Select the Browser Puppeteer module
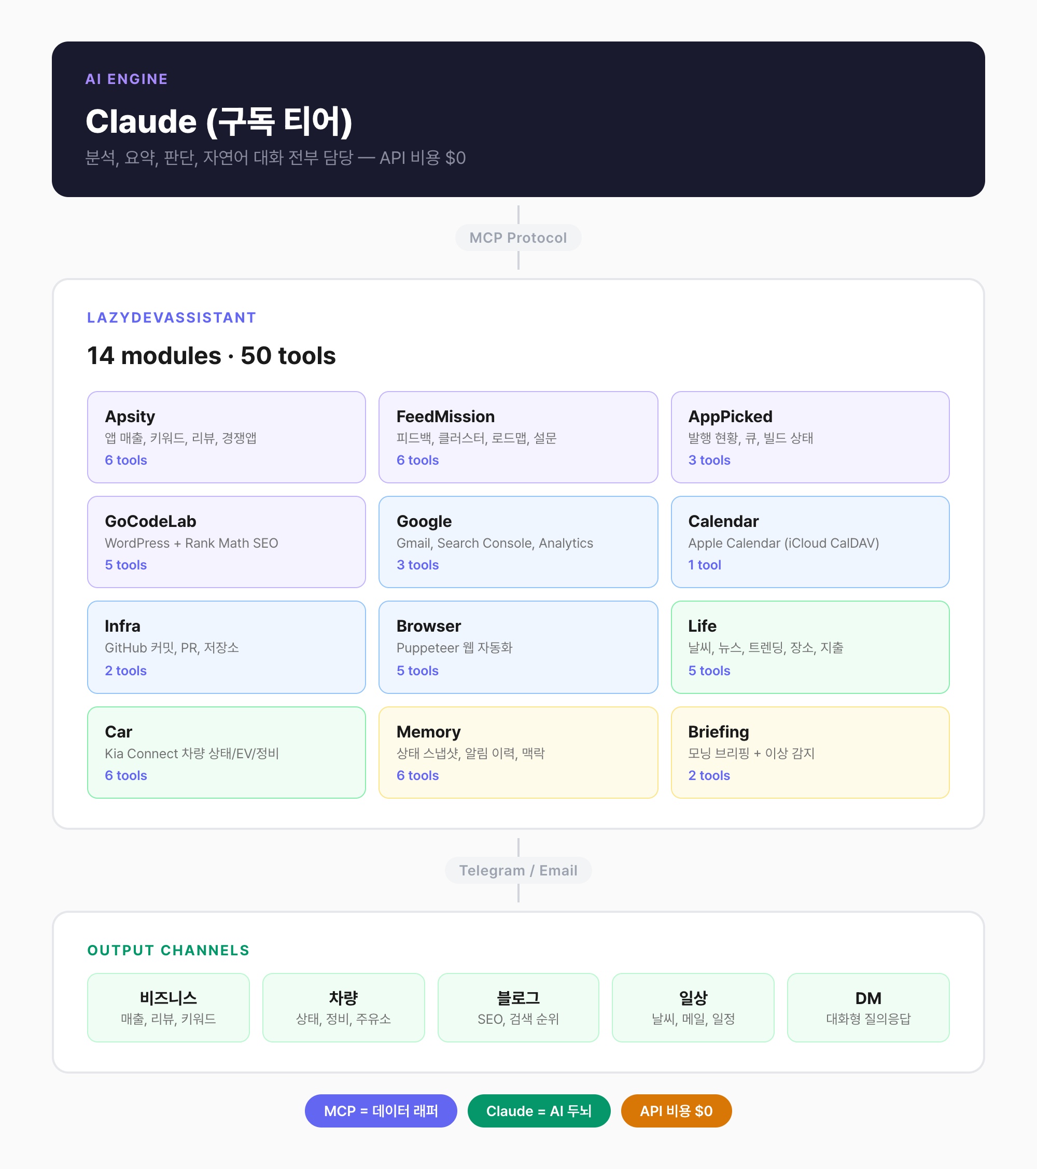The width and height of the screenshot is (1037, 1169). tap(518, 647)
